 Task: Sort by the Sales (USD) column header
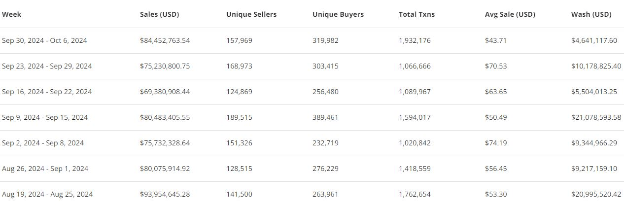coord(159,14)
